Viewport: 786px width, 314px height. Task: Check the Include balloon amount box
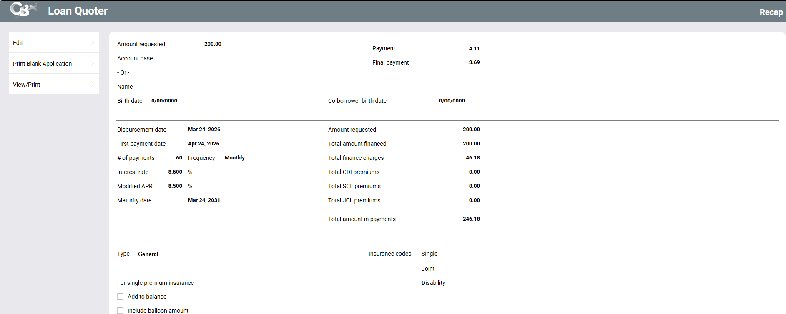click(x=120, y=311)
